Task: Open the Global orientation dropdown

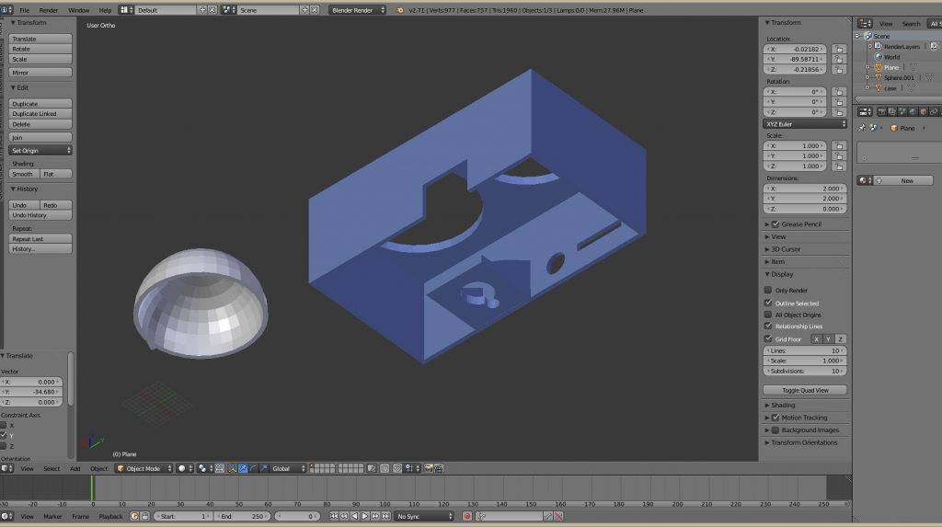Action: [288, 468]
